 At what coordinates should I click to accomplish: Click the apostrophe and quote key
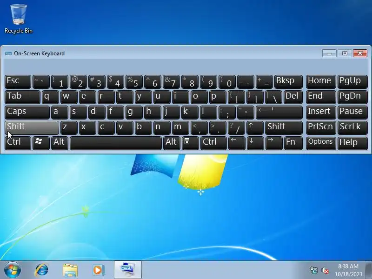[x=246, y=113]
